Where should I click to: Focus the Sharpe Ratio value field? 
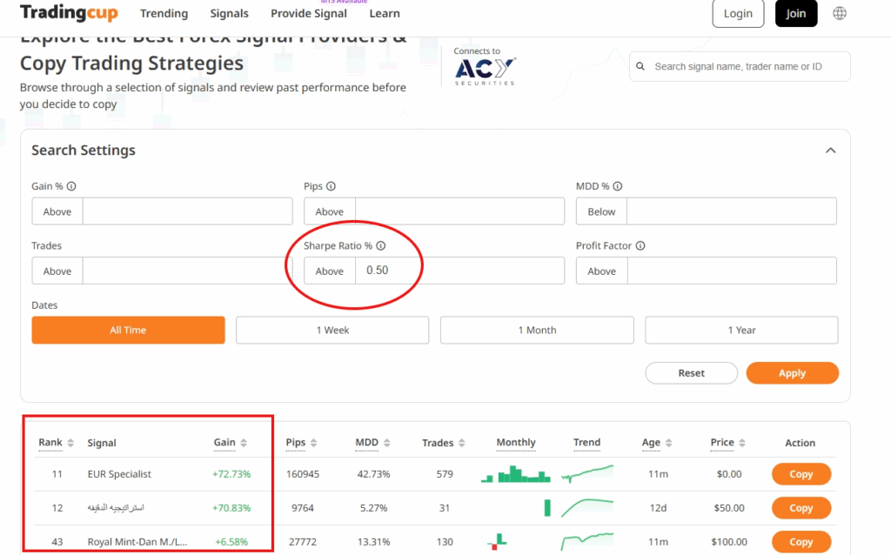(459, 271)
